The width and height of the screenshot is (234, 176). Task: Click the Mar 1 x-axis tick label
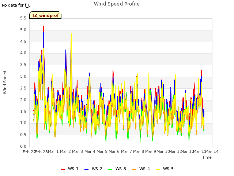point(53,151)
